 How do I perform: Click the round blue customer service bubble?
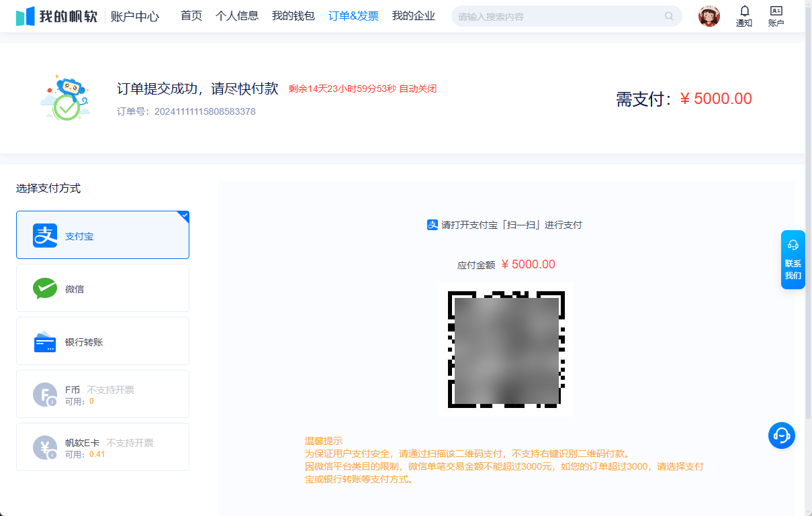point(782,435)
